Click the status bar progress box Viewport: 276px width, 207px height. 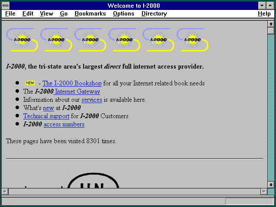tap(249, 201)
